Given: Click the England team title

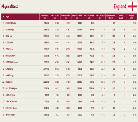Looking at the screenshot, I should [120, 7].
